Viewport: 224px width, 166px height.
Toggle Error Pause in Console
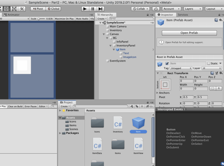(31, 106)
